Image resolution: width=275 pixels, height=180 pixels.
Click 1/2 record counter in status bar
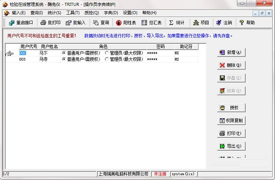pos(6,174)
